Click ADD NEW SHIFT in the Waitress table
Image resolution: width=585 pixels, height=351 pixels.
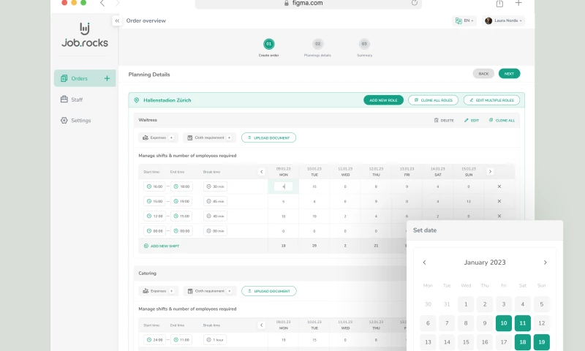162,246
